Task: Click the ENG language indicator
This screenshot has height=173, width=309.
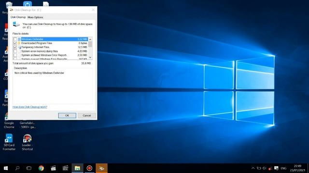Action: (283, 168)
